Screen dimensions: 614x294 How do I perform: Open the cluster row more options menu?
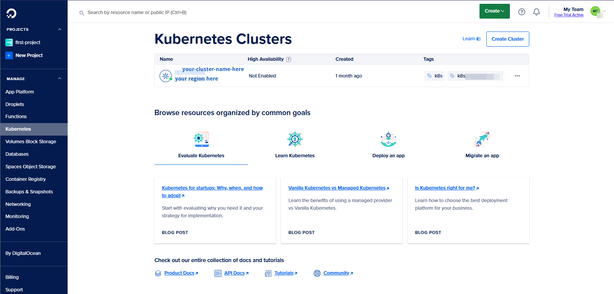(x=517, y=76)
